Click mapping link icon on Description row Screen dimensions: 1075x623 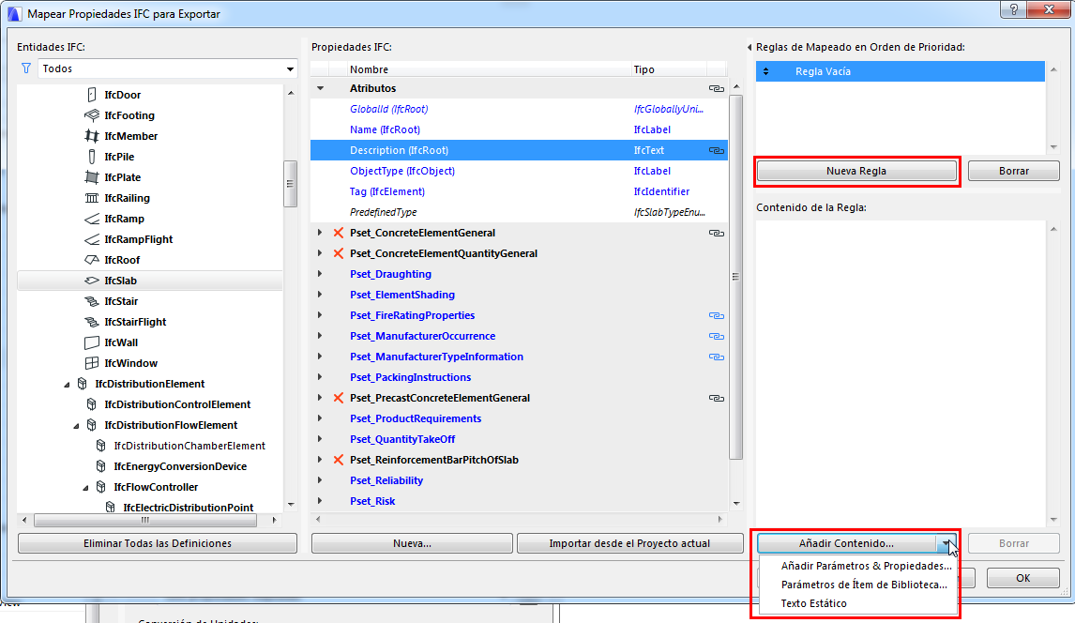pyautogui.click(x=717, y=150)
